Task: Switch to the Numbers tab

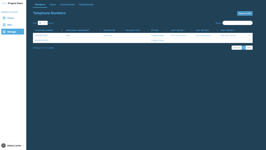Action: point(40,5)
